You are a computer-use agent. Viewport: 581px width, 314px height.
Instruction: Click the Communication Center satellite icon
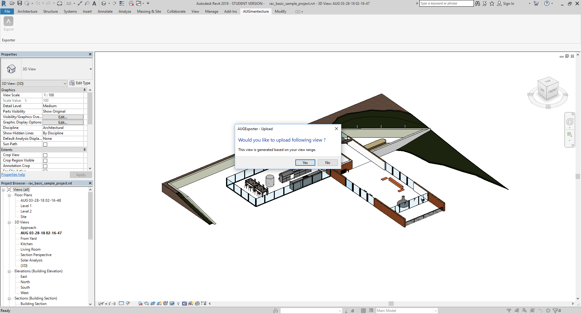[x=485, y=3]
